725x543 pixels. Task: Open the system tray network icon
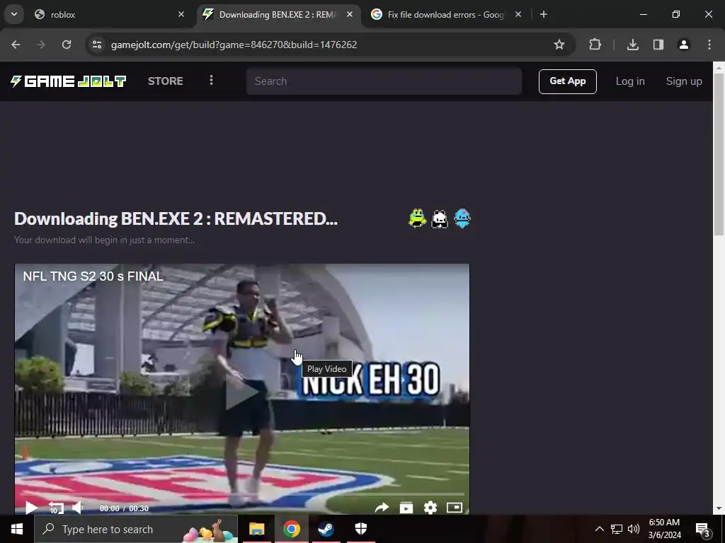tap(617, 529)
